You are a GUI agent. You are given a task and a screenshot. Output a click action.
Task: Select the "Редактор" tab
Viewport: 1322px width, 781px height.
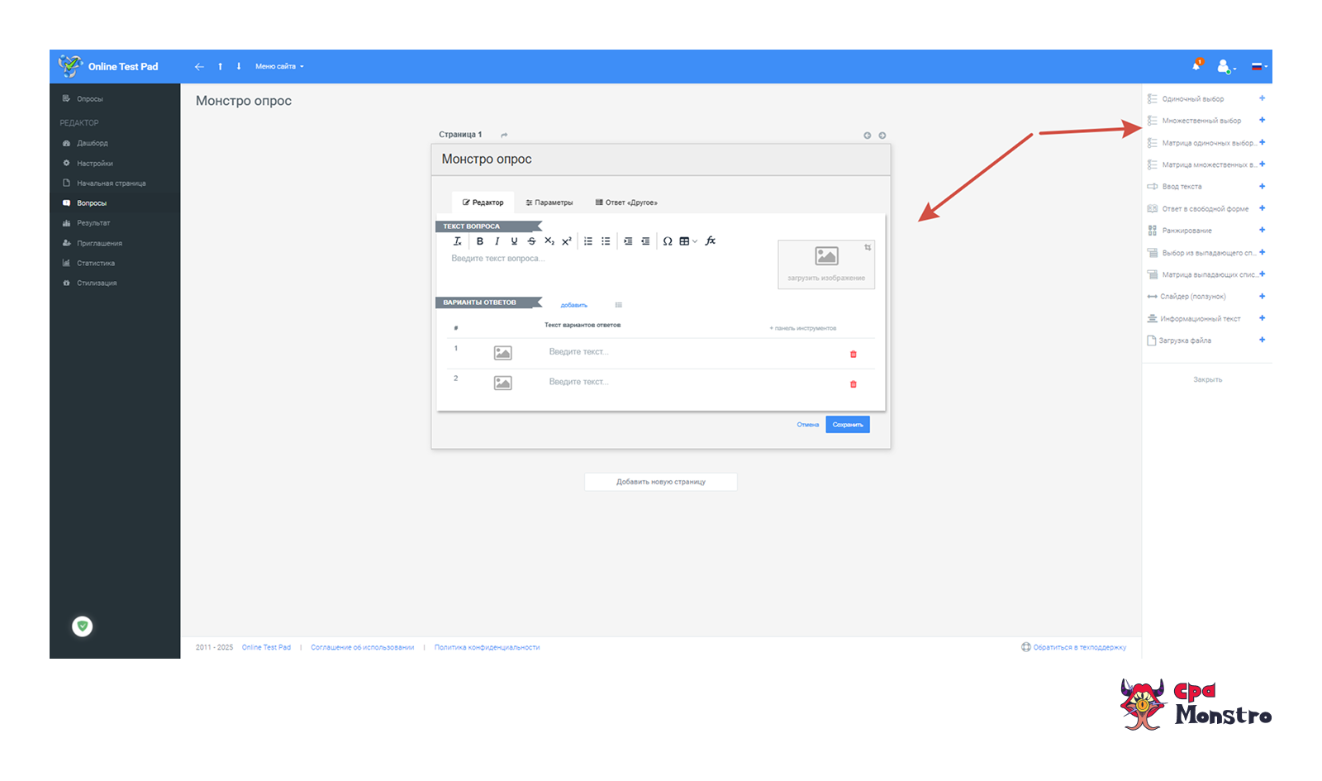pos(483,202)
